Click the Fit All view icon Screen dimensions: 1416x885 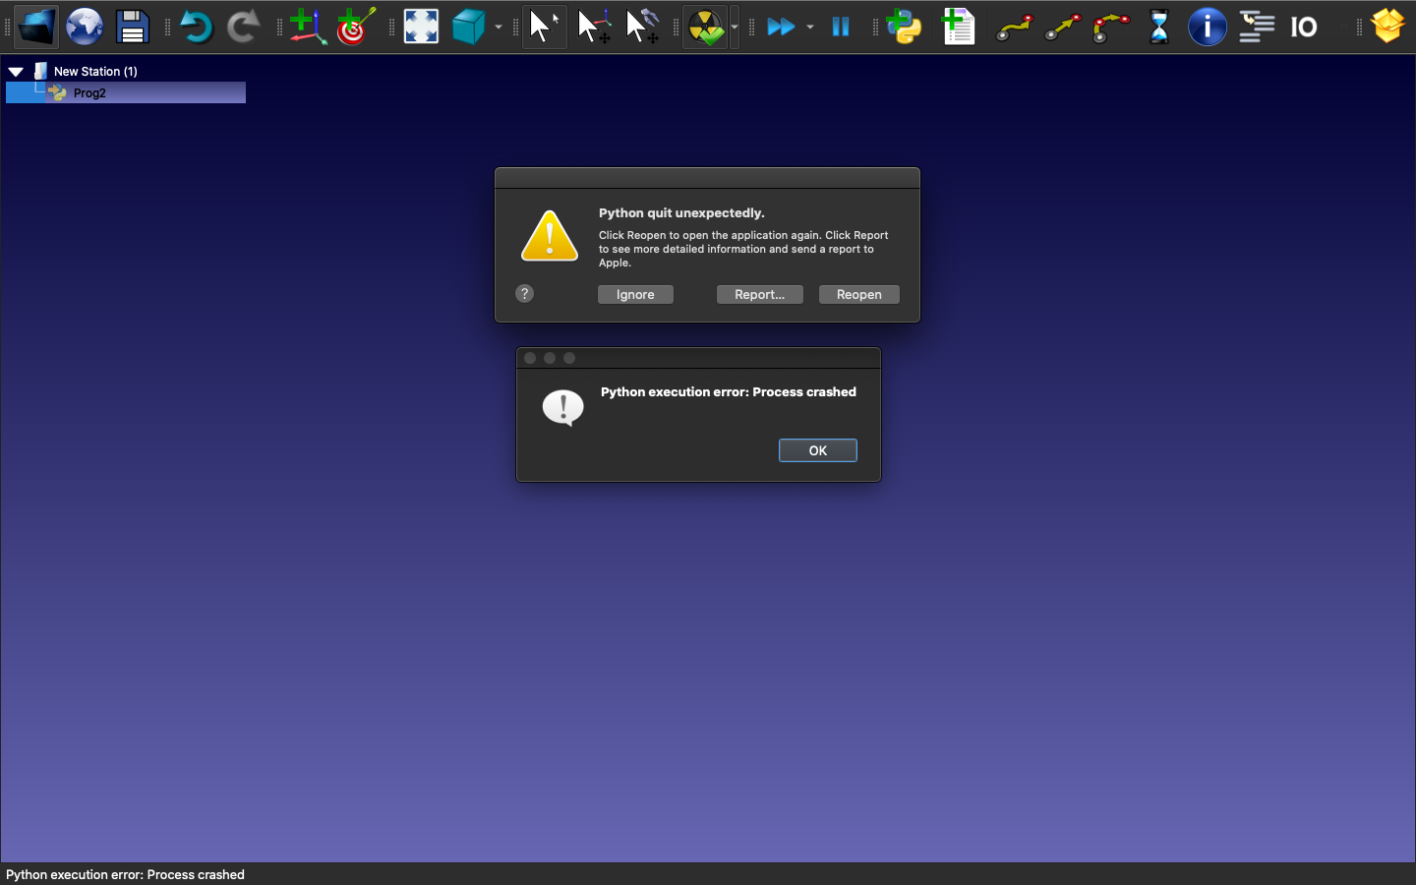pyautogui.click(x=421, y=27)
